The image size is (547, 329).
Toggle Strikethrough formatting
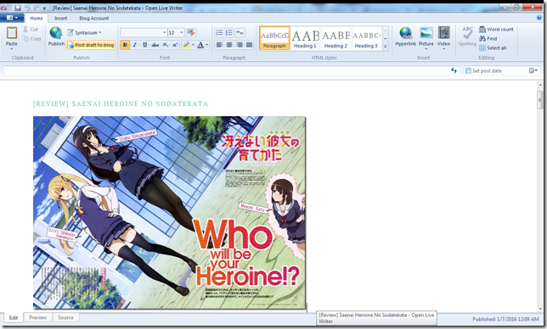tap(155, 45)
